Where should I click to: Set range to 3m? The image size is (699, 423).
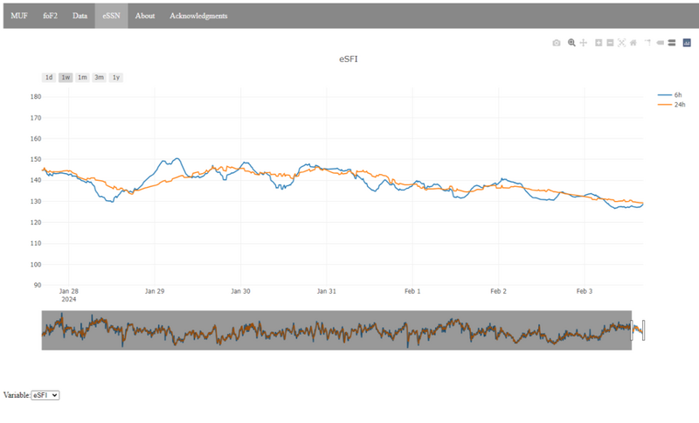(99, 78)
